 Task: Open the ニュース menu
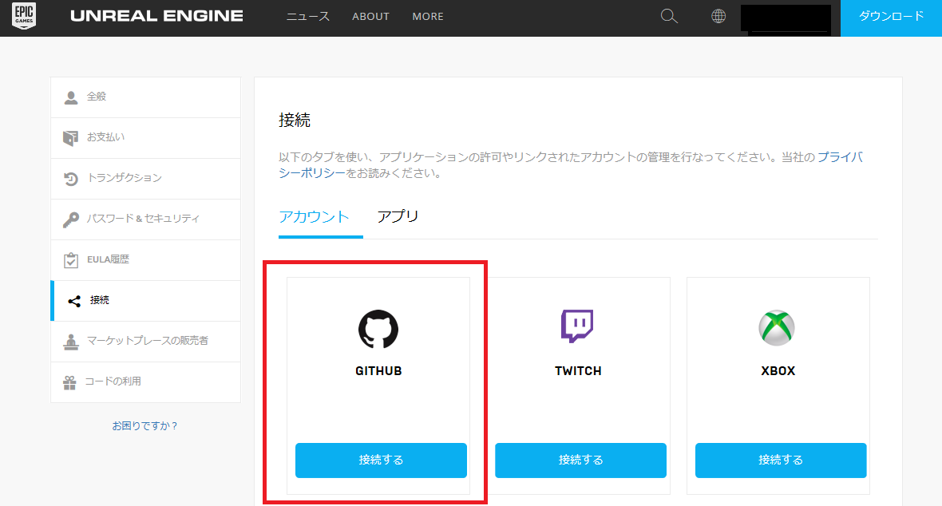tap(307, 17)
